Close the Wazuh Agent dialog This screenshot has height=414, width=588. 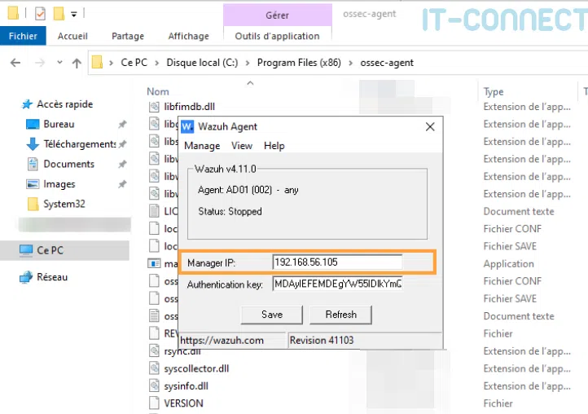coord(430,127)
